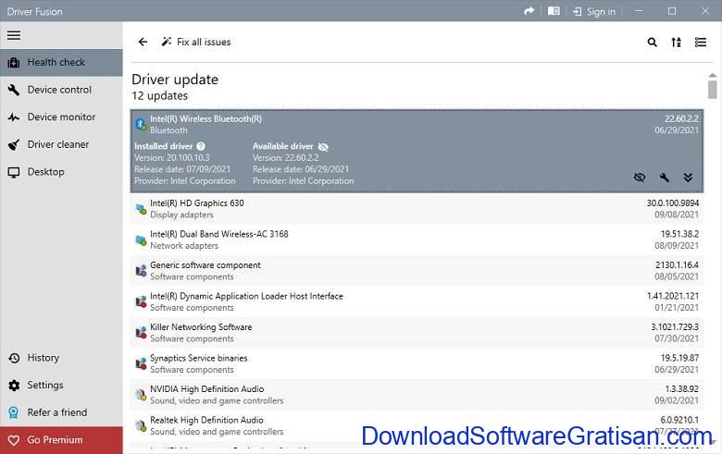Open the manual book icon in the title bar
Screen dimensions: 722x454
pyautogui.click(x=554, y=11)
